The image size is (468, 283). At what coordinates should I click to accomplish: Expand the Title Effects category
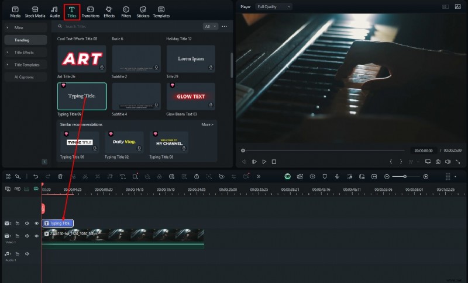[25, 53]
